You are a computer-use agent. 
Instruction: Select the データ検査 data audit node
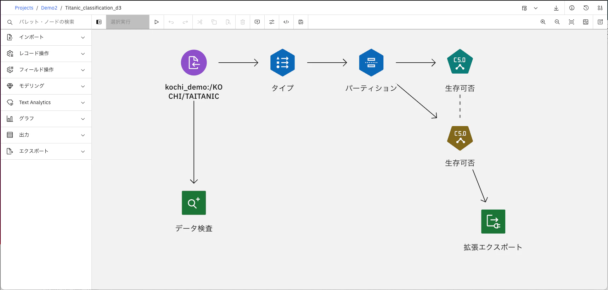pyautogui.click(x=194, y=203)
